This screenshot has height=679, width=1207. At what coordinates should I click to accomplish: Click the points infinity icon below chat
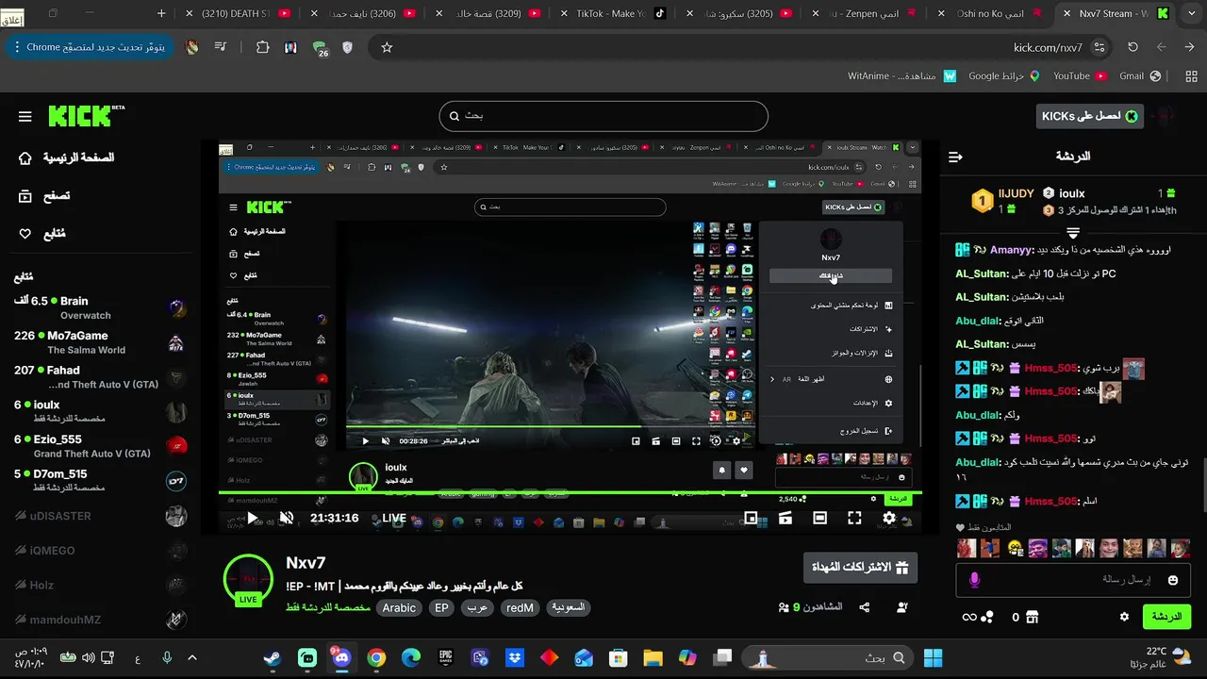click(969, 617)
